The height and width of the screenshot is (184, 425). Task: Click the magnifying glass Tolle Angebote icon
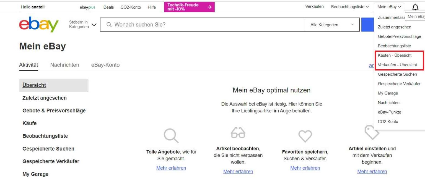click(x=171, y=135)
